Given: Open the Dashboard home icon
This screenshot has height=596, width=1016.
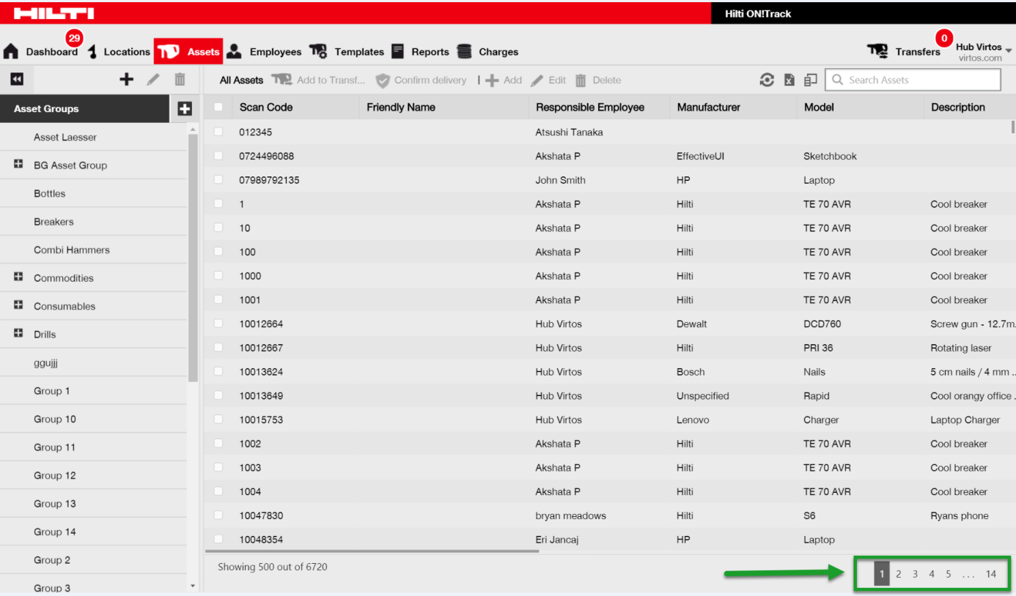Looking at the screenshot, I should (x=11, y=51).
